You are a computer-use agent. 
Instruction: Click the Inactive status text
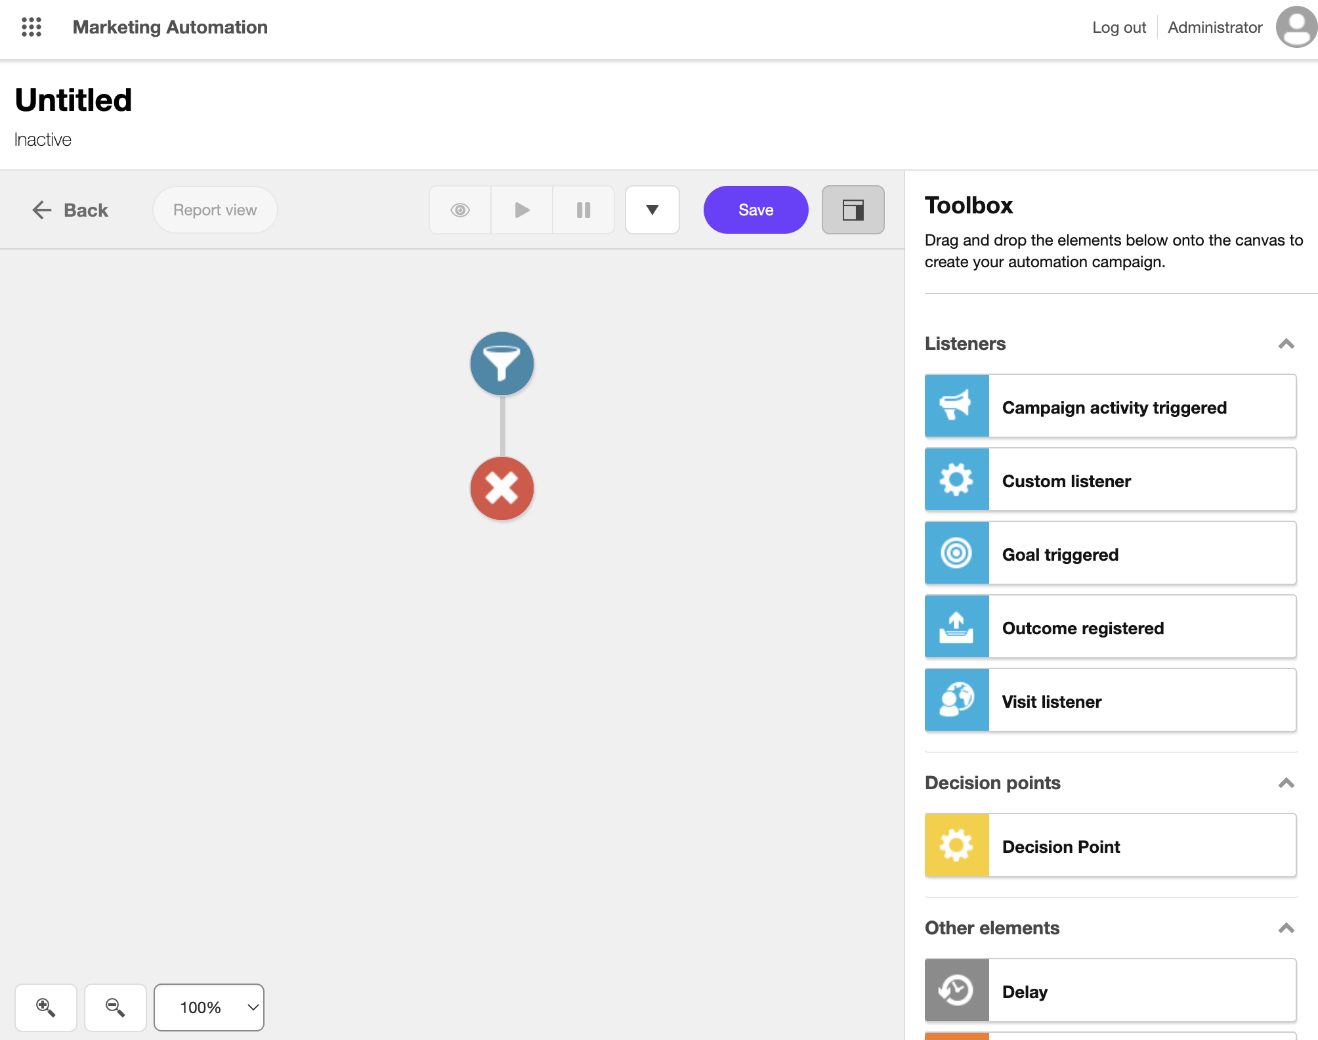pos(43,140)
